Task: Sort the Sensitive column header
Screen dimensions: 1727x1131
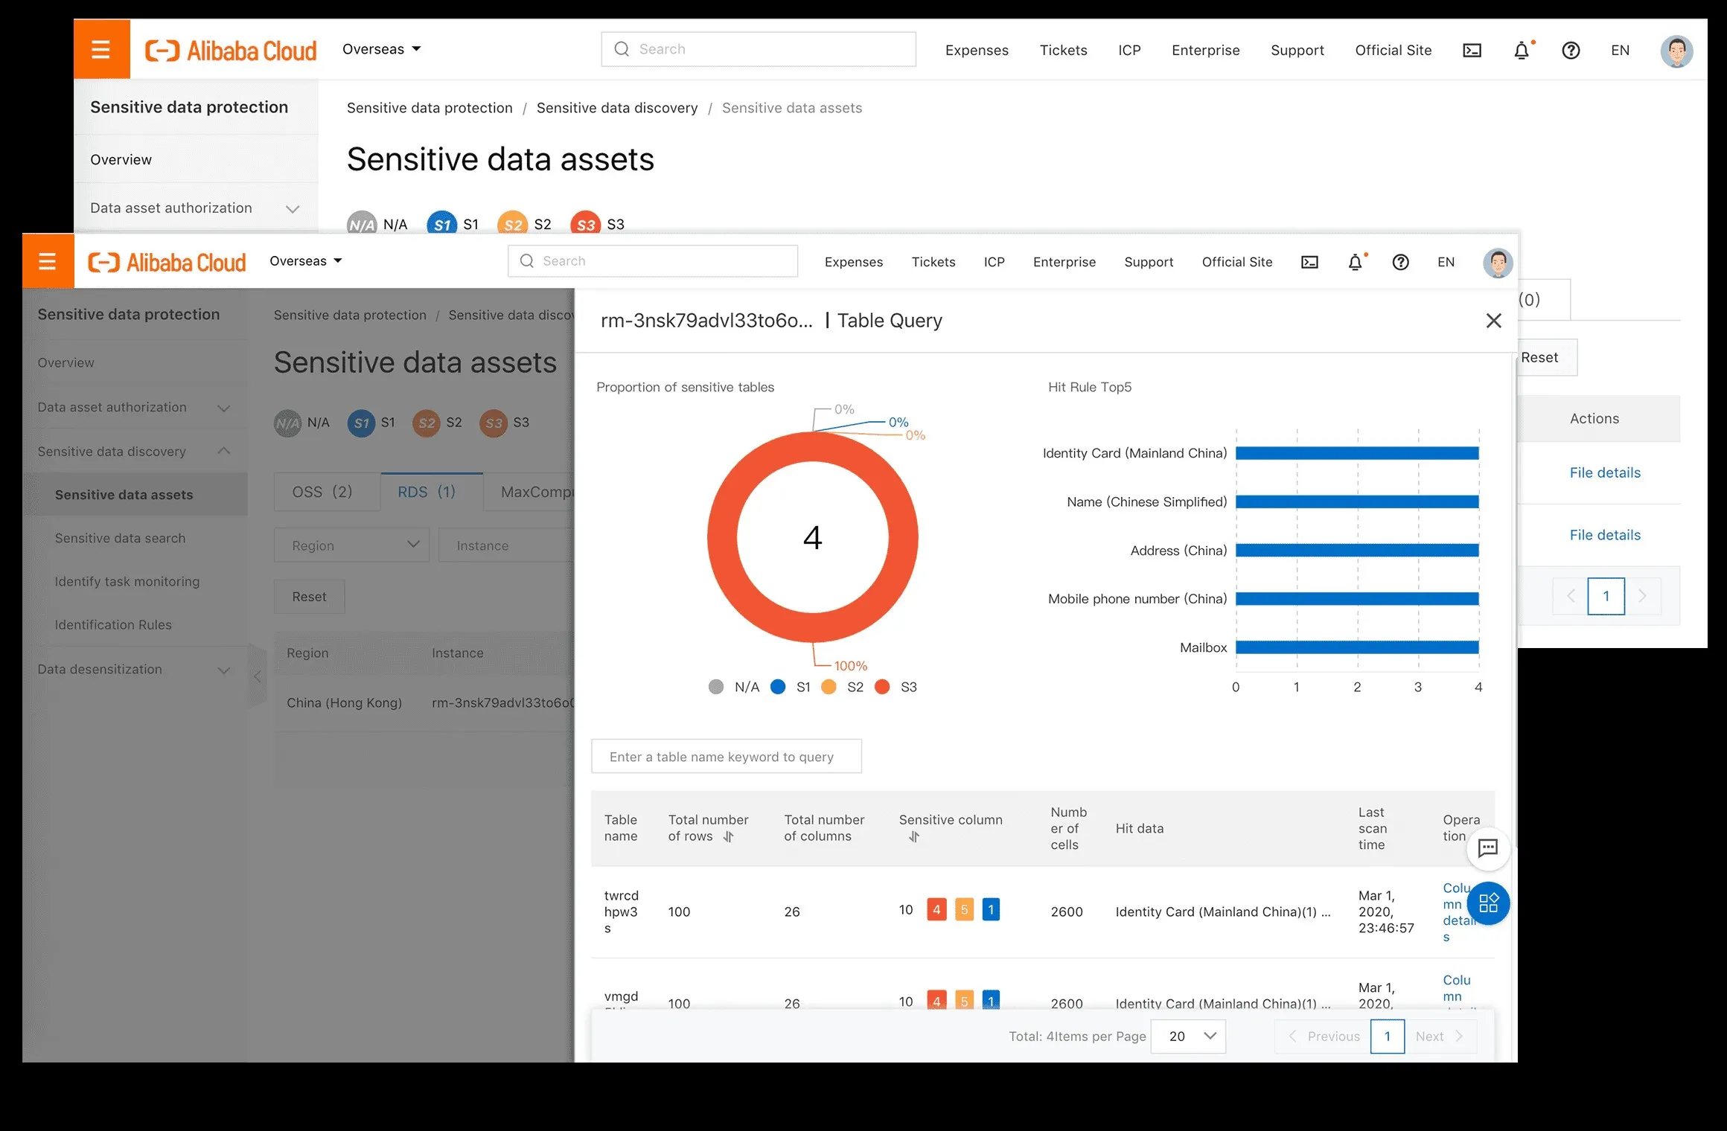Action: pos(914,837)
